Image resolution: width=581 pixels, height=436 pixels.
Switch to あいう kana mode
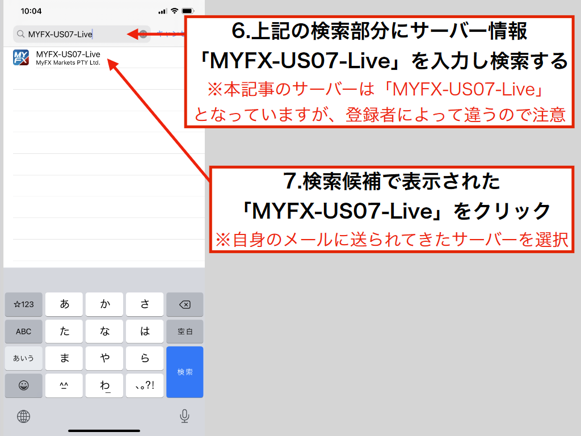pyautogui.click(x=23, y=358)
